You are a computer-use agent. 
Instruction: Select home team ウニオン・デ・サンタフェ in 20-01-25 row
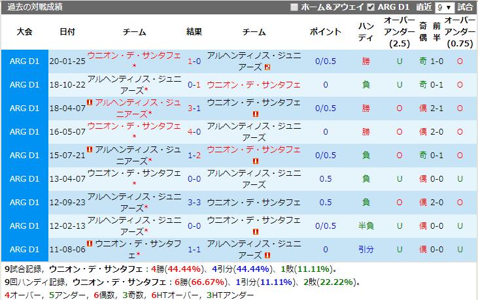[134, 56]
